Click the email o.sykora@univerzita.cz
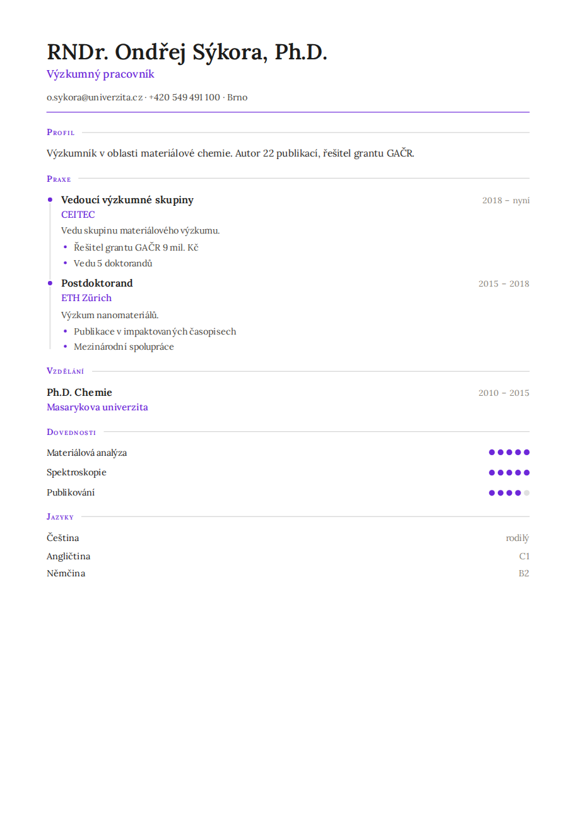 point(95,97)
